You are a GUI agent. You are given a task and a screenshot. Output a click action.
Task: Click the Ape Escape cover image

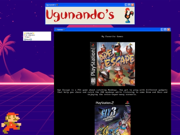coord(113,64)
